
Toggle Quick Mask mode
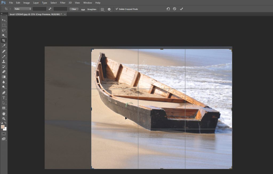tap(3, 134)
